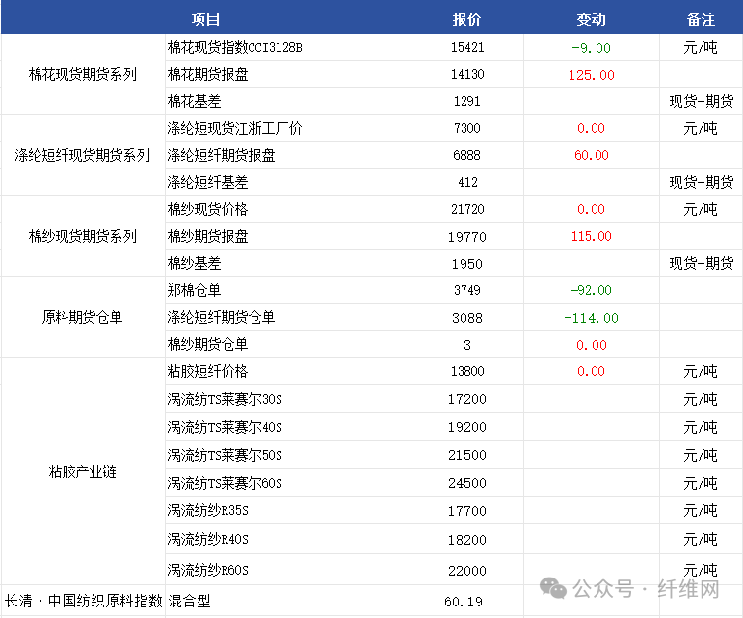This screenshot has width=743, height=618.
Task: Select the basis value 1950
Action: tap(467, 264)
